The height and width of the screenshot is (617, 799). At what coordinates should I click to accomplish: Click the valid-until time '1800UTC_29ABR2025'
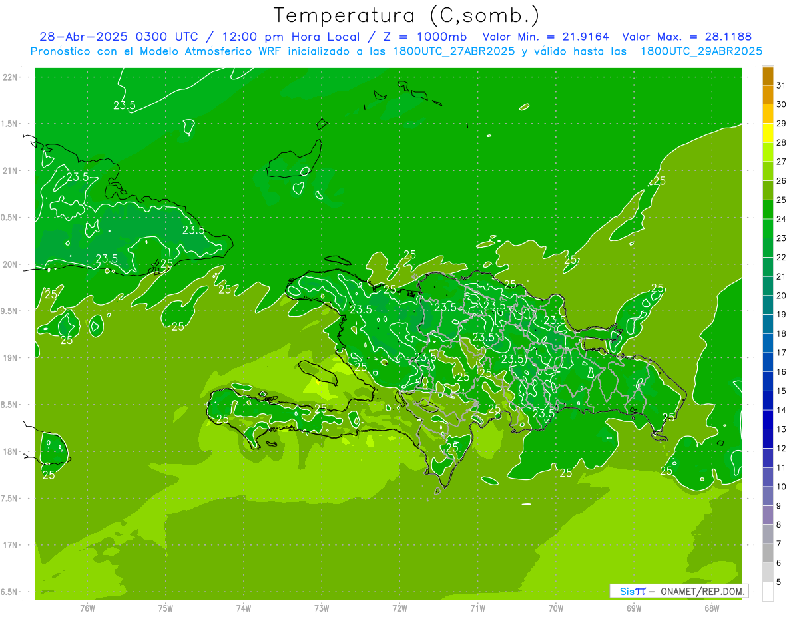click(x=701, y=51)
